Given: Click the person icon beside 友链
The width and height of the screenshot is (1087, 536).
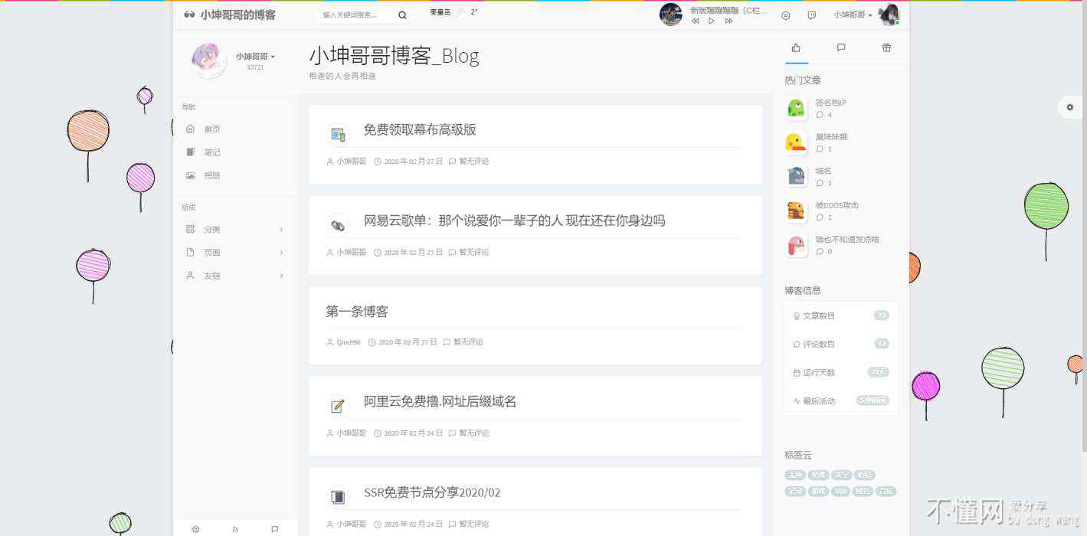Looking at the screenshot, I should (190, 275).
